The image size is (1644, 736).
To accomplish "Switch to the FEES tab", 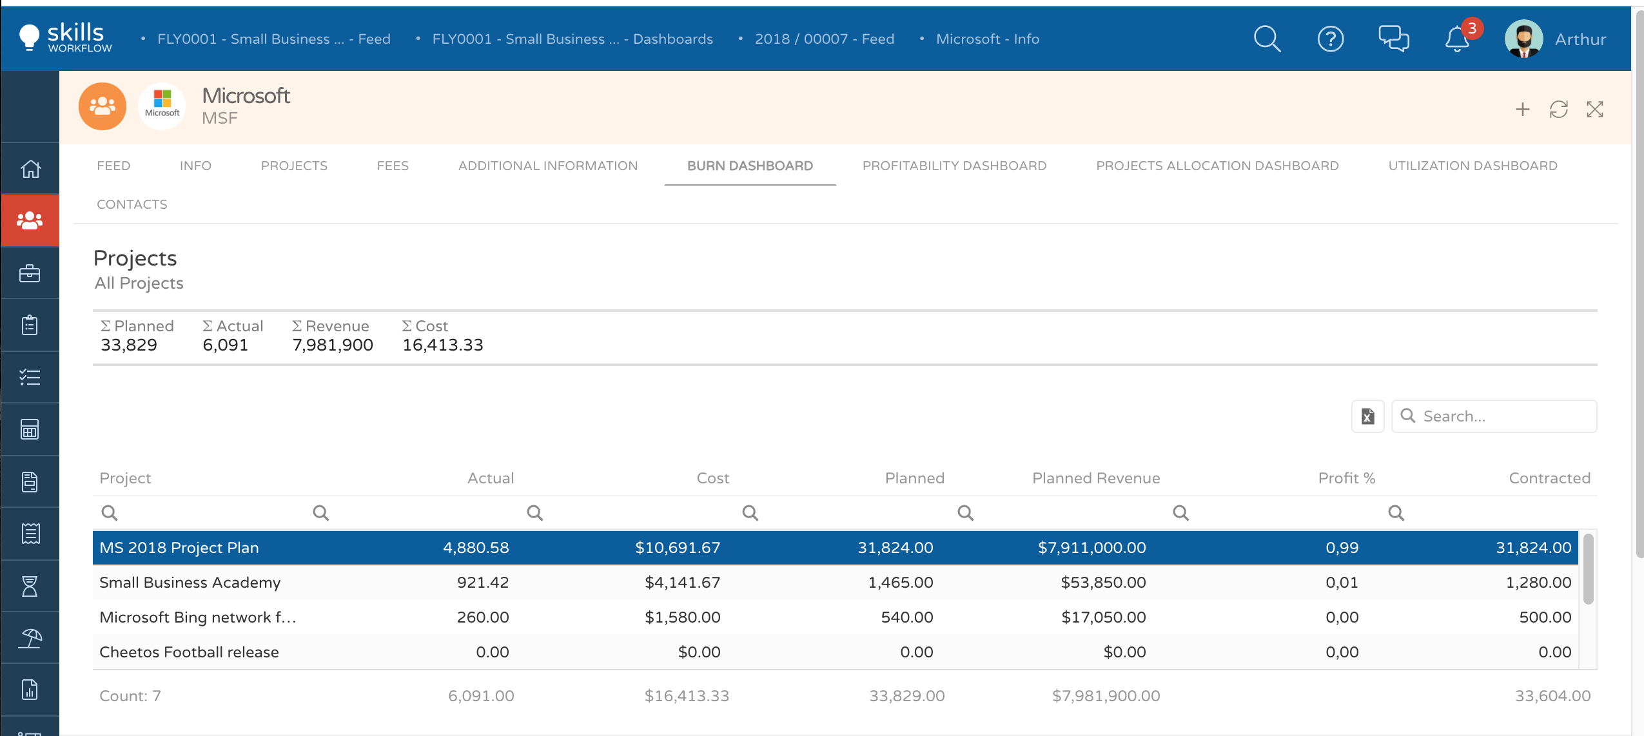I will point(393,166).
